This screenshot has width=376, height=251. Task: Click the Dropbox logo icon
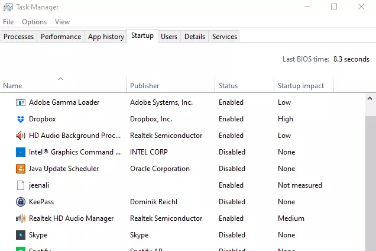tap(21, 119)
